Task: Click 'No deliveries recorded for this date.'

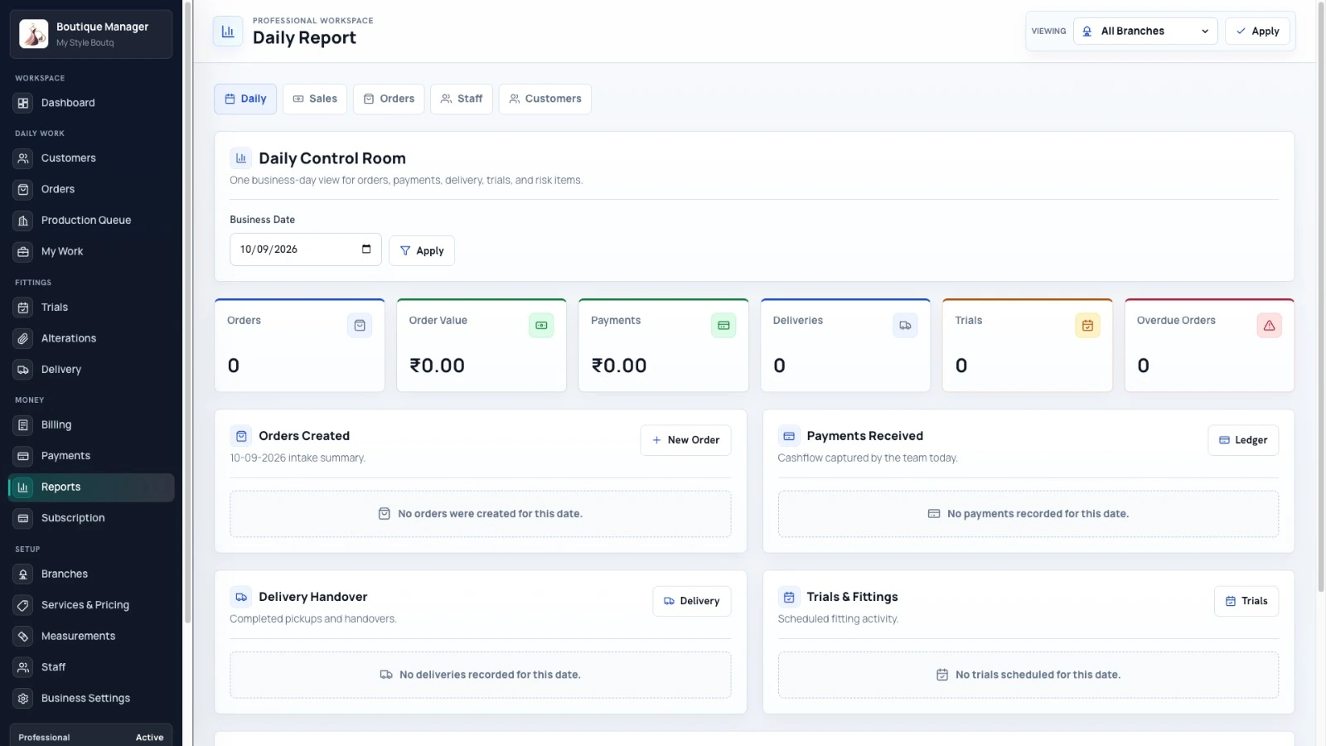Action: [490, 675]
